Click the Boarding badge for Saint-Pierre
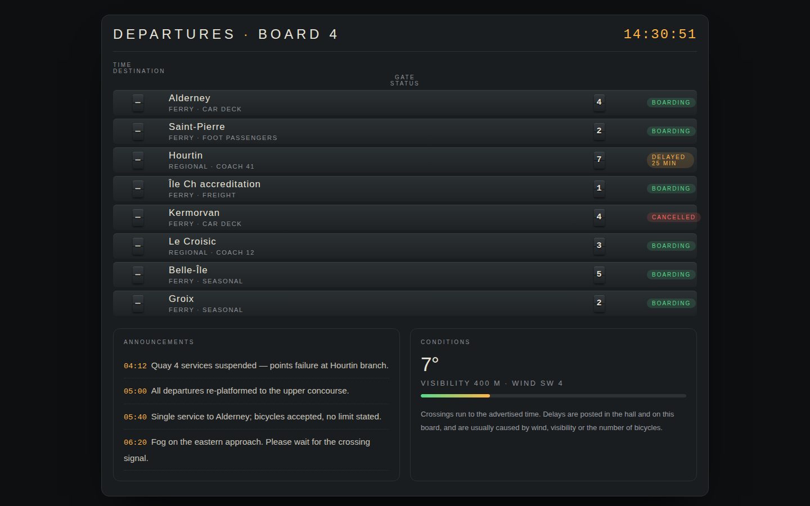Image resolution: width=810 pixels, height=506 pixels. click(671, 131)
